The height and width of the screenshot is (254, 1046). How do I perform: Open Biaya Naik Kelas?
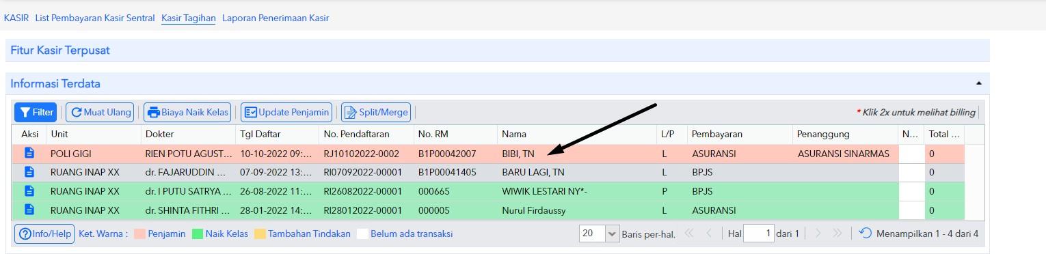click(x=187, y=112)
